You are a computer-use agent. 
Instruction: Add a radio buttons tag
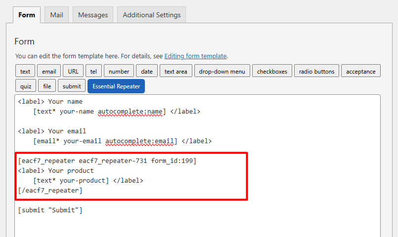point(316,72)
